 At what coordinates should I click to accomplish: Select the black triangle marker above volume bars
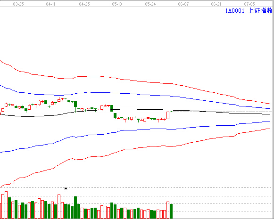pyautogui.click(x=66, y=188)
